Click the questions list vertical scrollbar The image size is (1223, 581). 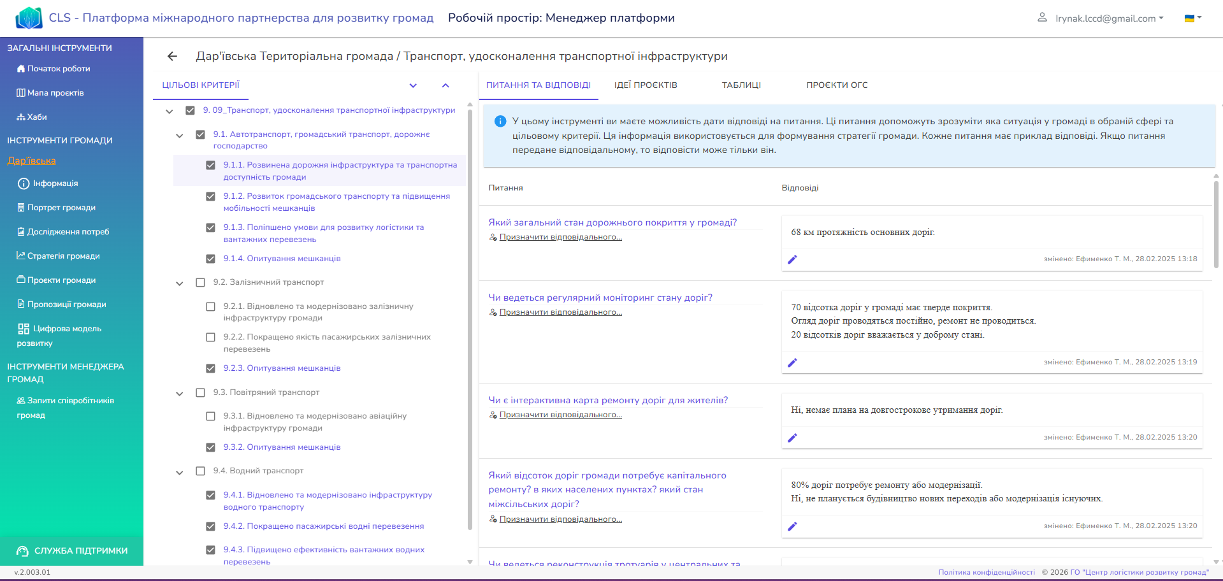(x=1216, y=224)
